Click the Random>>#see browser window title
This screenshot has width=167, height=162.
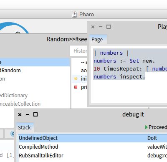click(67, 39)
